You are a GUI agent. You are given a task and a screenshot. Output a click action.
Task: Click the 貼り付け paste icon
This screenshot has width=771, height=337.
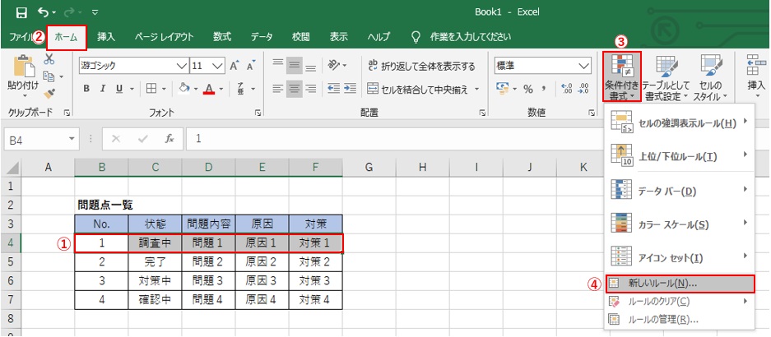23,66
